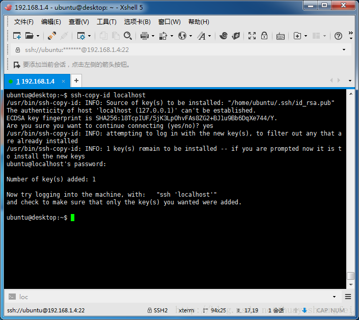359x320 pixels.
Task: Click the Font 'A' icon
Action: pos(202,36)
